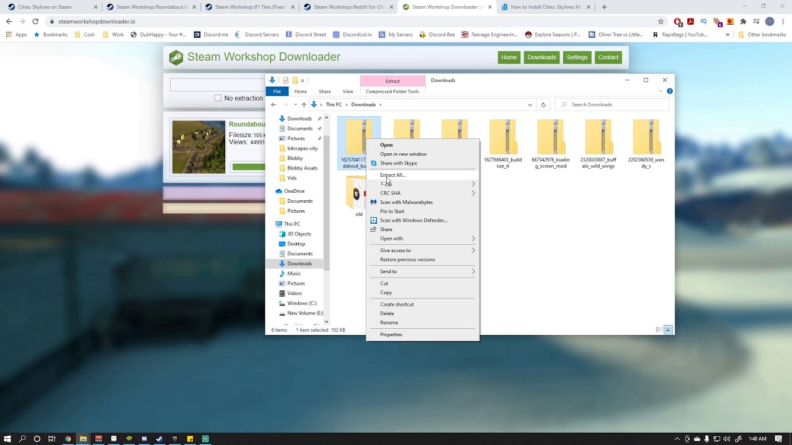This screenshot has height=445, width=792.
Task: Open Blobby Assets folder in sidebar
Action: click(x=302, y=168)
